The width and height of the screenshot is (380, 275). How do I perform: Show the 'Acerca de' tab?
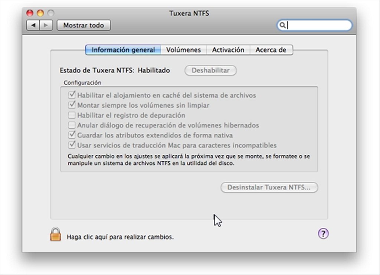(271, 50)
